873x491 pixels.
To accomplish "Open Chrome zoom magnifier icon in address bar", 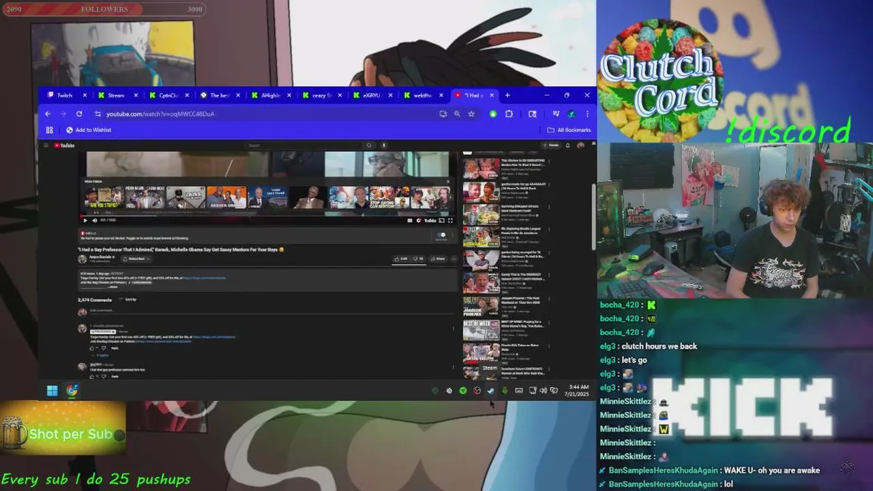I will tap(457, 114).
